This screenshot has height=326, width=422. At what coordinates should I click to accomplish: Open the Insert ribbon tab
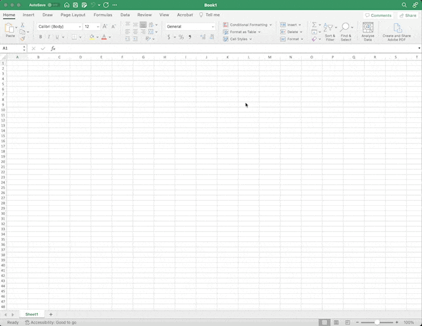28,15
